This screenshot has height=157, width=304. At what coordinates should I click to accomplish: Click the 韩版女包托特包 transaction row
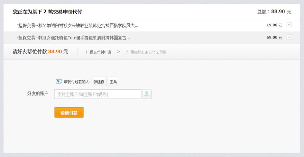click(x=152, y=37)
